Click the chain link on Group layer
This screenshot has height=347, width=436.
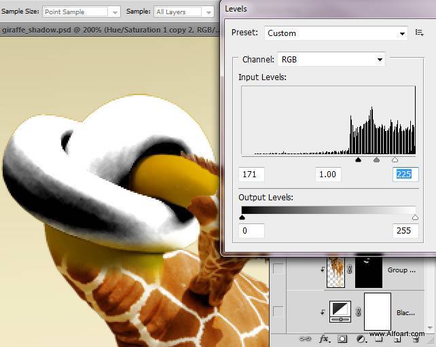tap(351, 270)
